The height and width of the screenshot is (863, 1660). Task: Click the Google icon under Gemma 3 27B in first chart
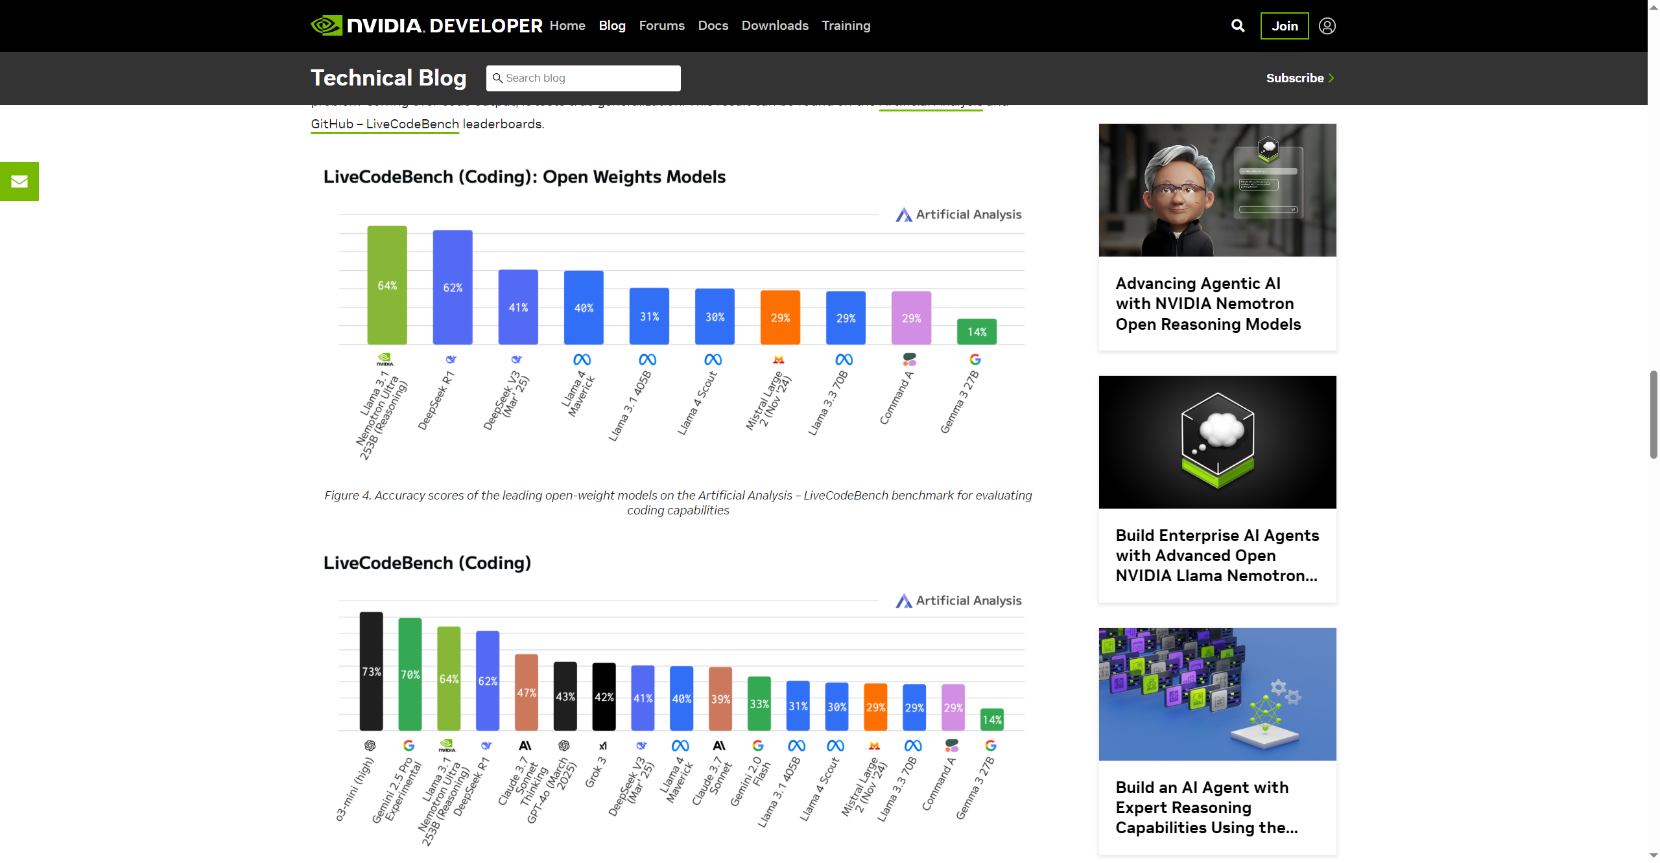click(975, 360)
